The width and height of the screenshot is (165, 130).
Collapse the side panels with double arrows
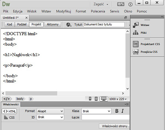pos(162,17)
